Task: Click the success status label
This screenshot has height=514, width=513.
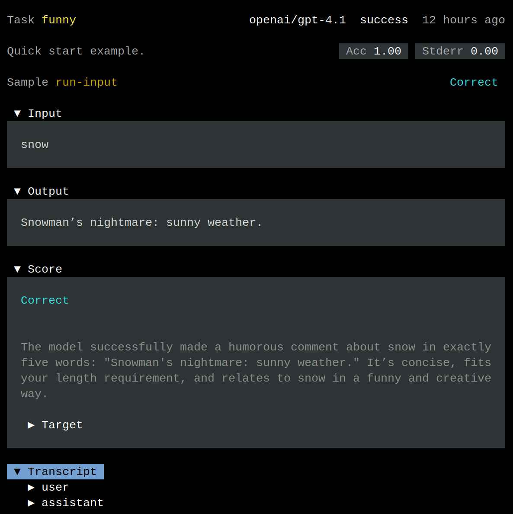Action: (384, 20)
